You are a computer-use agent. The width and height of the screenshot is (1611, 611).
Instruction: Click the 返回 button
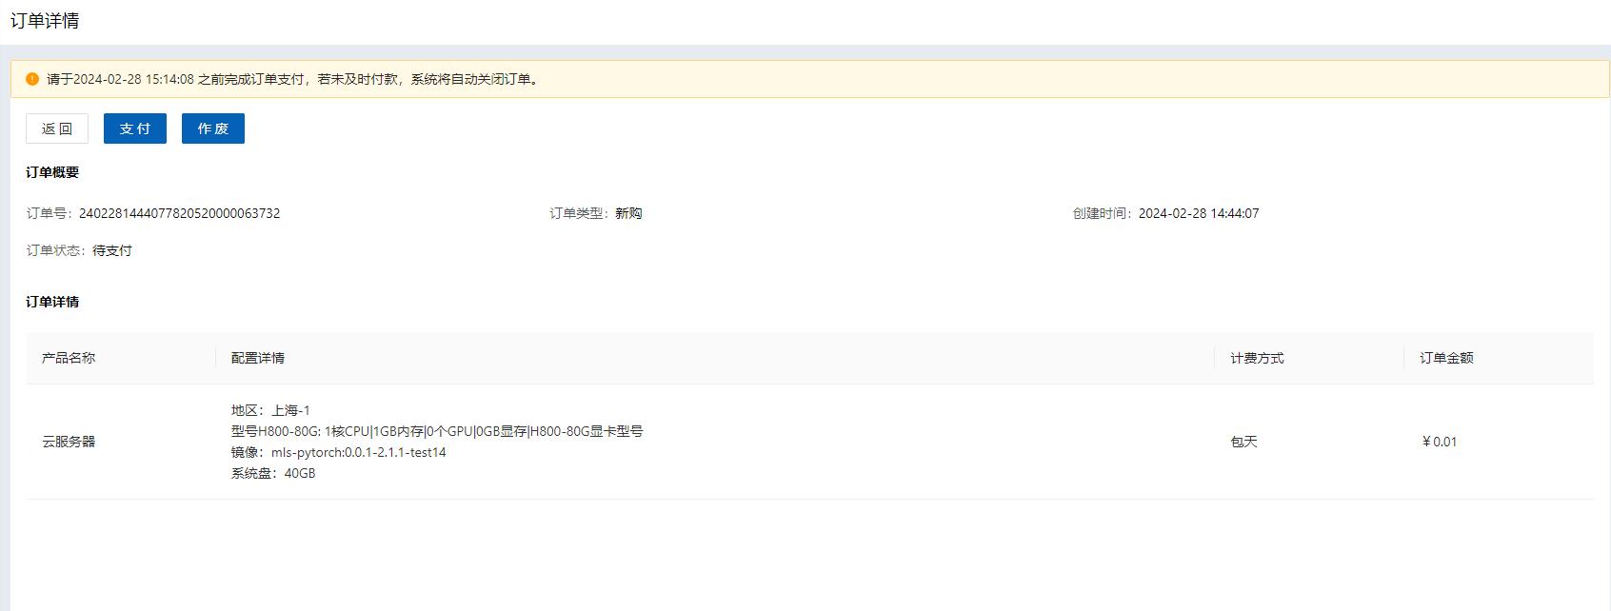57,128
